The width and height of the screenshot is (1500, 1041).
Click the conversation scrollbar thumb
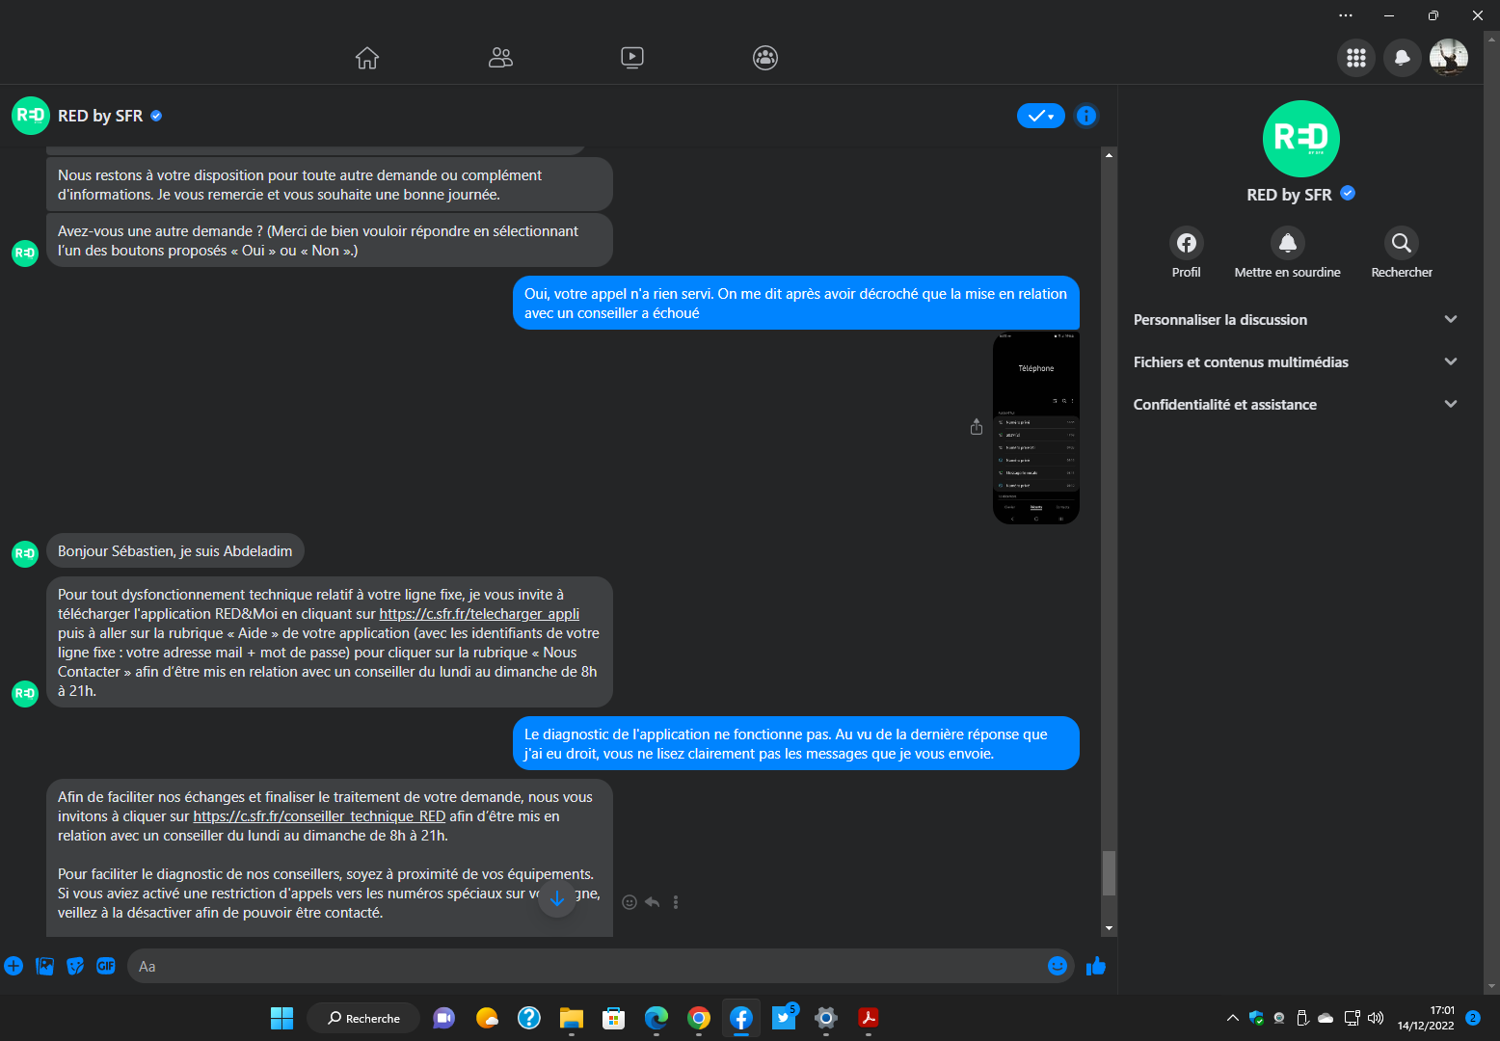click(x=1110, y=873)
